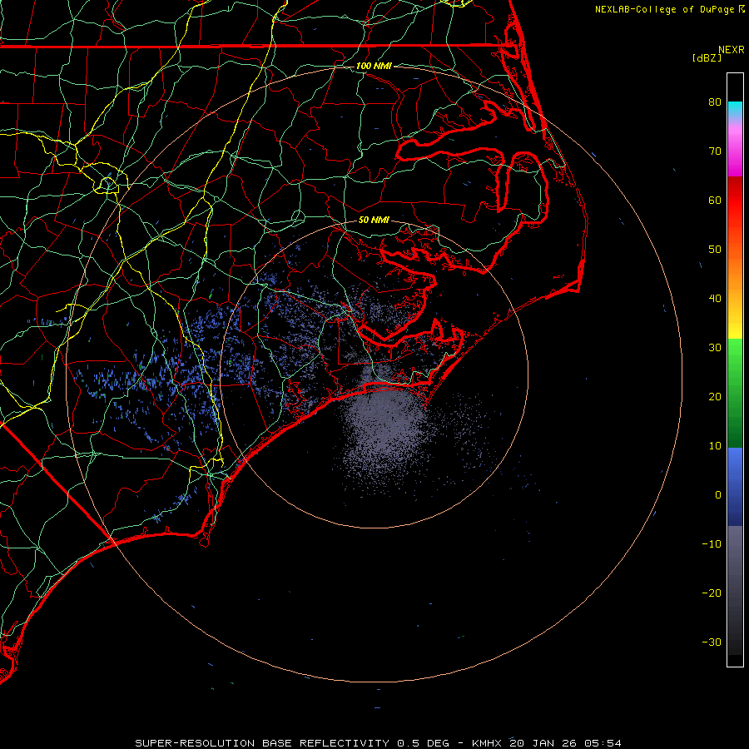Screen dimensions: 749x749
Task: Click the 0 value on dBZ scale
Action: (x=718, y=495)
